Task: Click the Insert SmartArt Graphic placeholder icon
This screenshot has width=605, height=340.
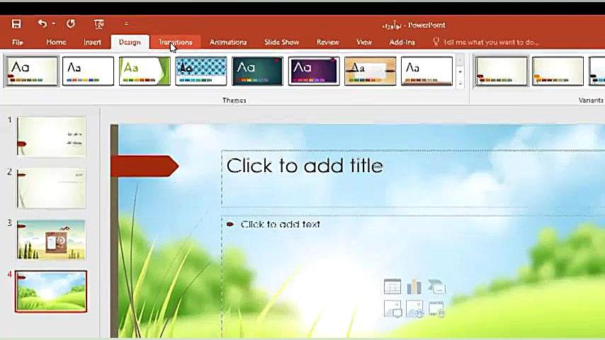Action: pos(436,287)
